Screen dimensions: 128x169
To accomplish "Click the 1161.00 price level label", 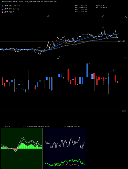I will pos(122,41).
